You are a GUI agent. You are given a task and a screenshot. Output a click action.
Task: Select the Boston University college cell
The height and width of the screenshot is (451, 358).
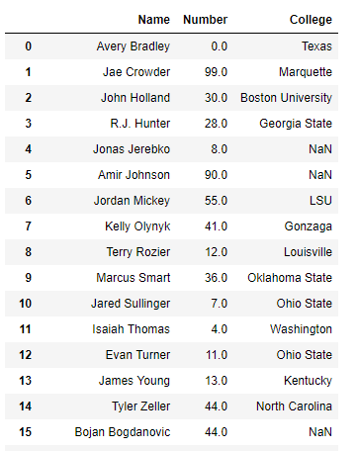tap(286, 98)
